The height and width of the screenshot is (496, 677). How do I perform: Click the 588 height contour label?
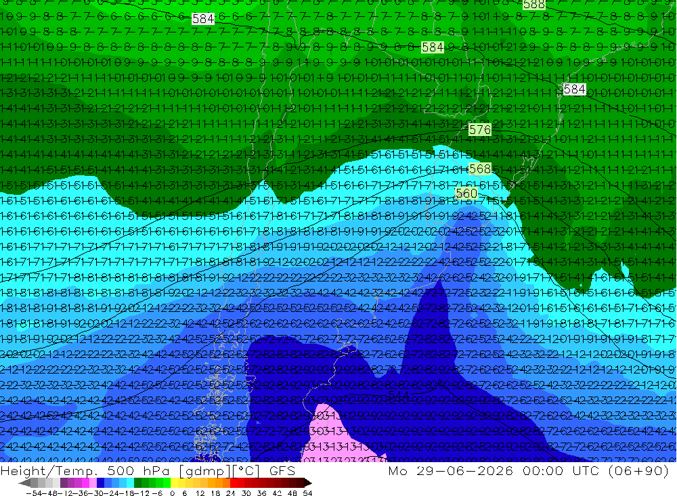[533, 4]
